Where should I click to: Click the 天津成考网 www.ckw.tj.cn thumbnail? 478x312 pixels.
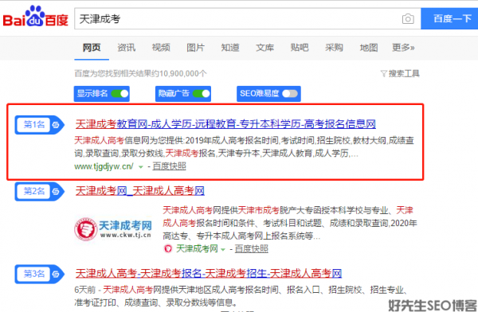point(113,228)
